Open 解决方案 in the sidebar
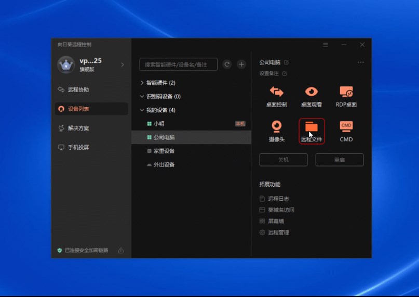Screen dimensions: 419x298 (x=78, y=128)
